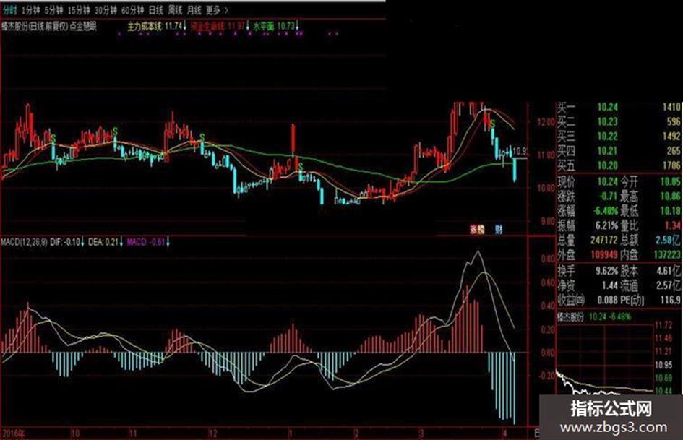The image size is (683, 440).
Task: Click the 股本 share capital 4.61亿
Action: tap(668, 271)
